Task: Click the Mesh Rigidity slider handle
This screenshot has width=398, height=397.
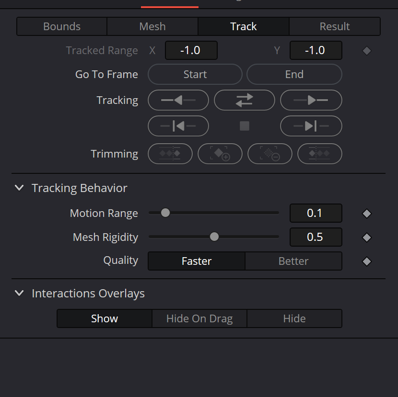Action: pos(214,237)
